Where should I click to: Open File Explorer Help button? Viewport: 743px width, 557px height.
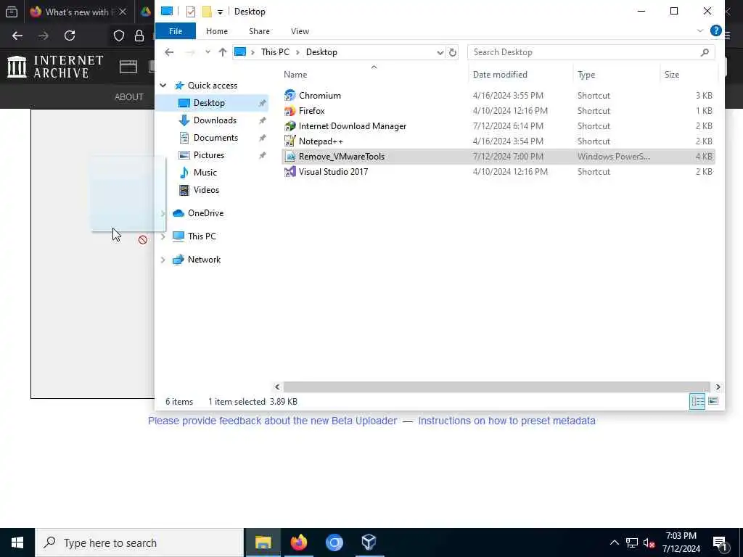tap(715, 30)
